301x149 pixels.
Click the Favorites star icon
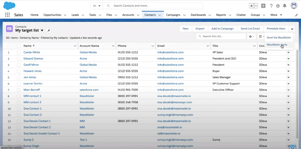click(x=252, y=6)
